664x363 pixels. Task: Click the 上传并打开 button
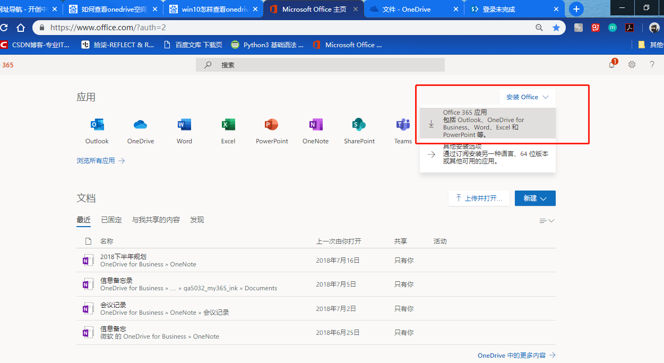tap(478, 198)
